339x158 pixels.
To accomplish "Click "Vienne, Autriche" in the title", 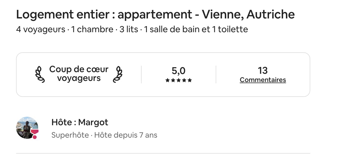I will tap(248, 15).
